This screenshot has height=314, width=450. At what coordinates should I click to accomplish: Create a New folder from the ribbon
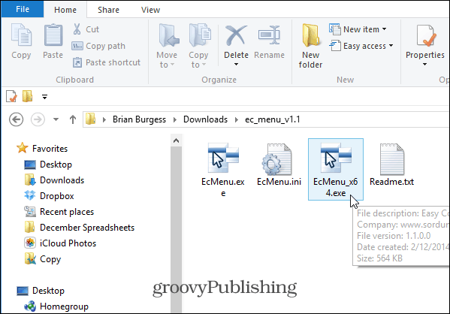click(310, 46)
